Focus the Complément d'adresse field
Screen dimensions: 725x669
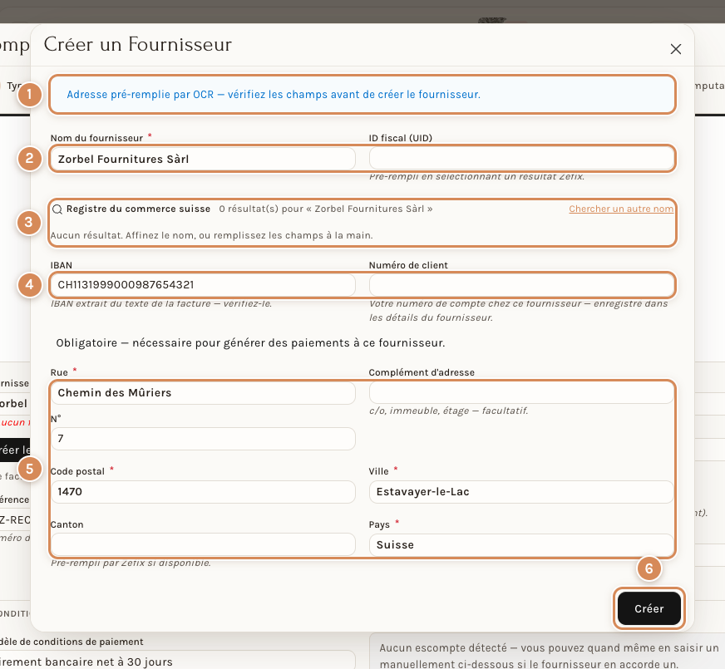click(521, 393)
